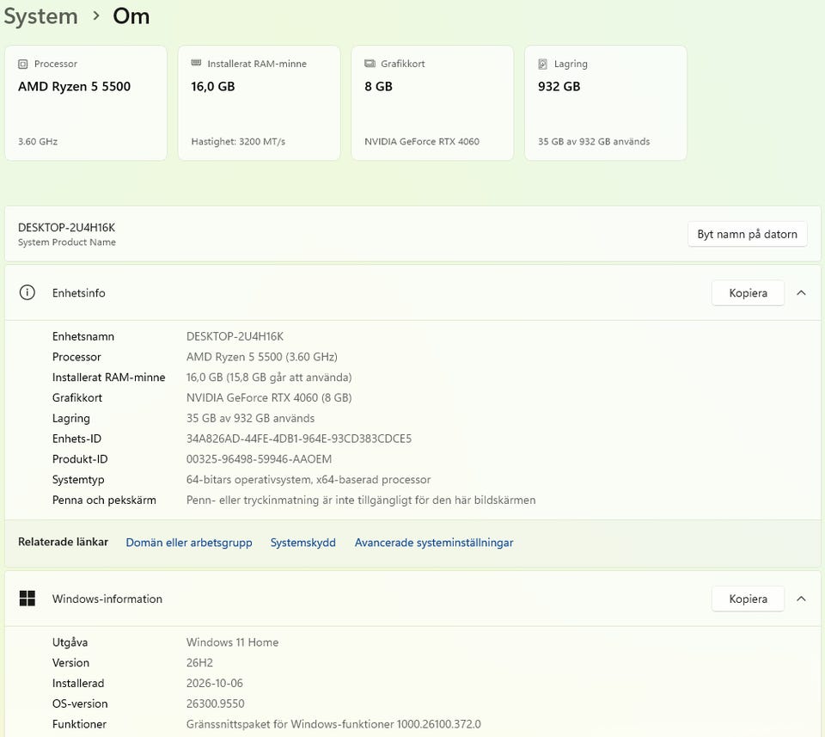Screen dimensions: 825x737
Task: Click the Windows logo icon
Action: click(27, 599)
